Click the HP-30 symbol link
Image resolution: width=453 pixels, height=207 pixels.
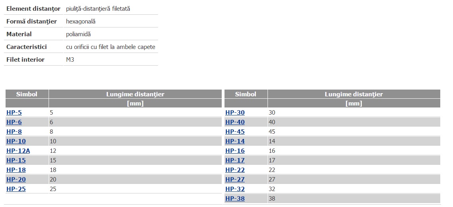pyautogui.click(x=235, y=113)
